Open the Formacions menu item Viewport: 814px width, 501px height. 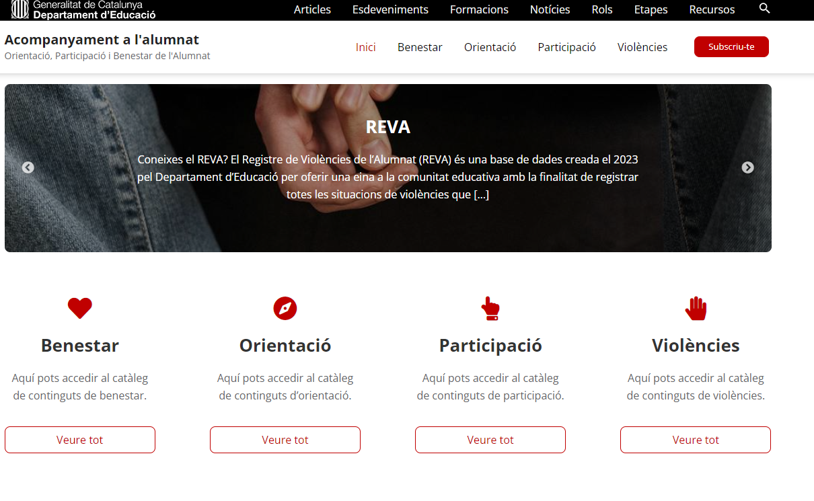479,9
